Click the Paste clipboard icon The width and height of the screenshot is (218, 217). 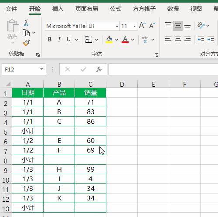click(13, 26)
